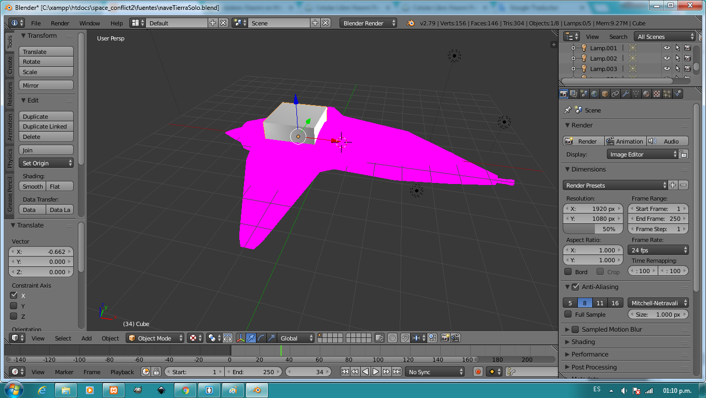Click the timeline frame range lock icon
This screenshot has height=398, width=706.
click(x=156, y=372)
